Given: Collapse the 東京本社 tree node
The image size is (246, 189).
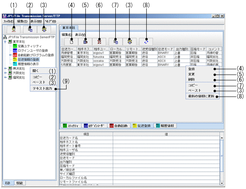Looking at the screenshot, I should (5, 41).
